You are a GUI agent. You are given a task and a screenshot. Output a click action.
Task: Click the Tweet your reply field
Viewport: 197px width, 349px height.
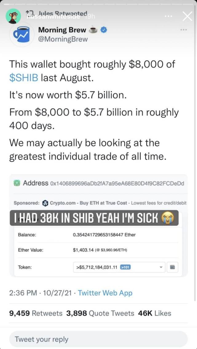coord(98,339)
